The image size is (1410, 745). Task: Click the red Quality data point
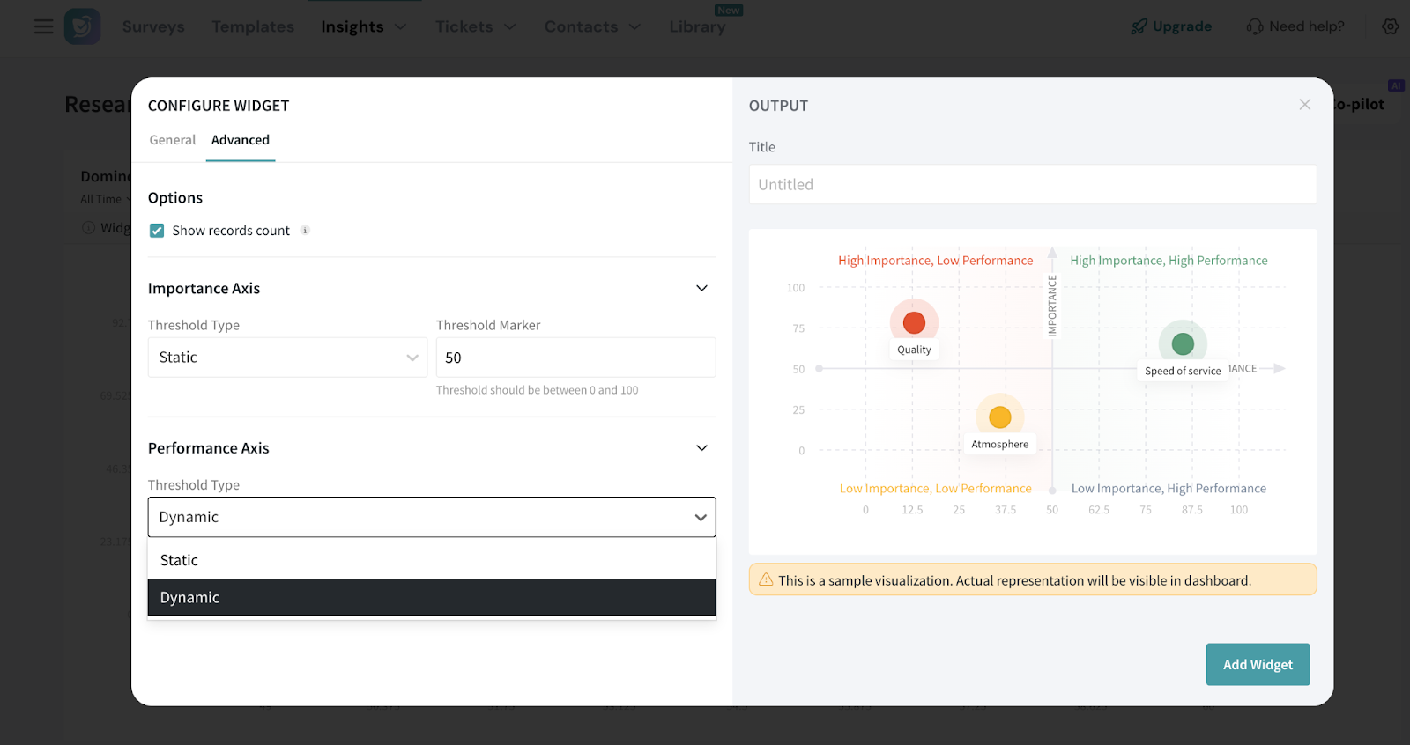(914, 323)
